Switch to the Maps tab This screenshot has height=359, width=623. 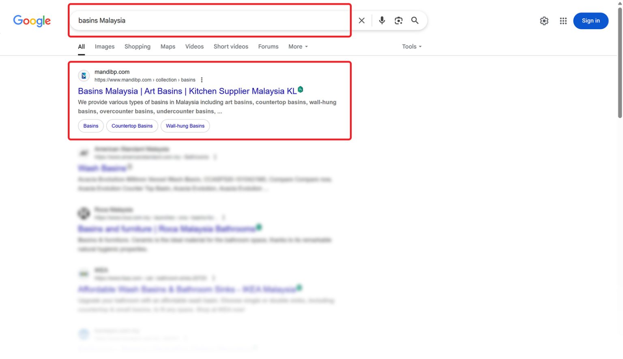(168, 47)
